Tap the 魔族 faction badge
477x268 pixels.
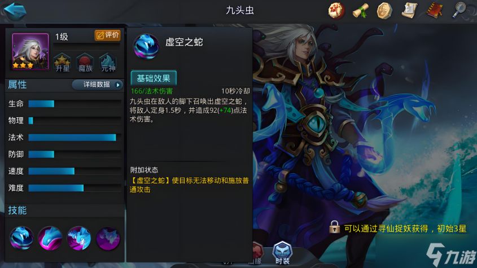click(x=85, y=63)
